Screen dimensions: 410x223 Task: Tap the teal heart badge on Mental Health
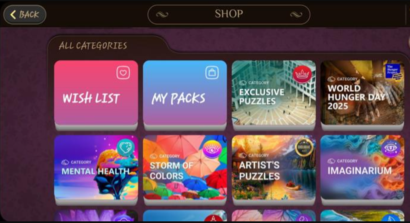click(x=126, y=148)
